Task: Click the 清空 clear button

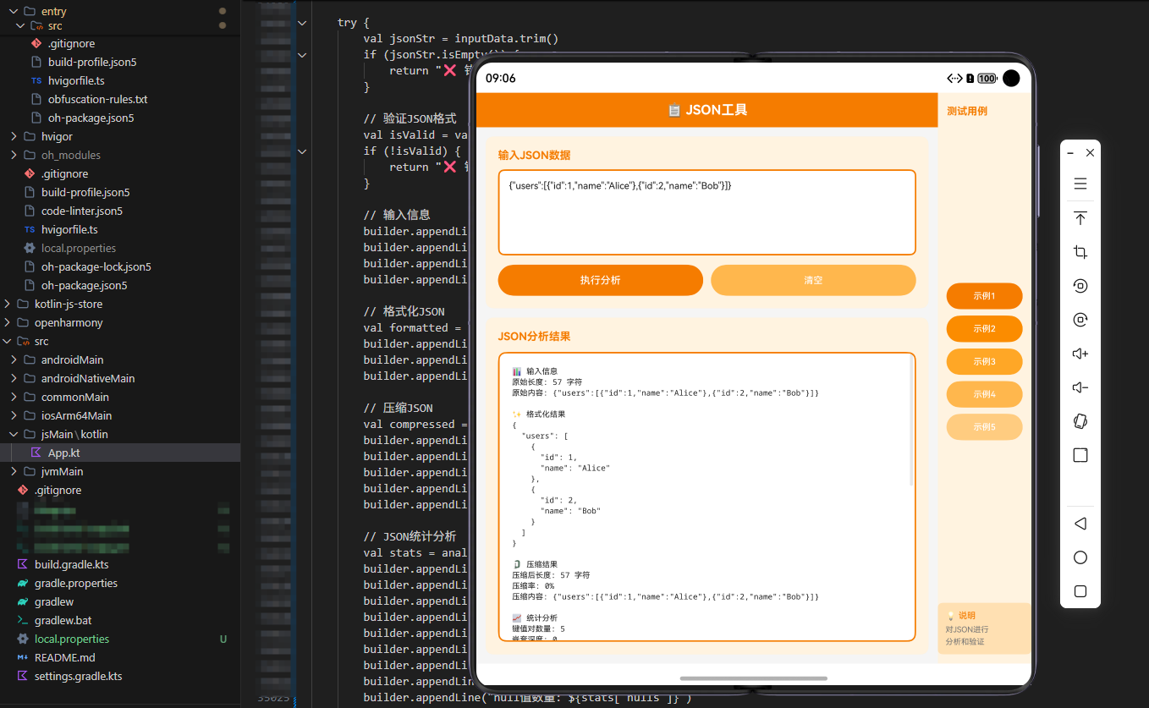Action: coord(813,280)
